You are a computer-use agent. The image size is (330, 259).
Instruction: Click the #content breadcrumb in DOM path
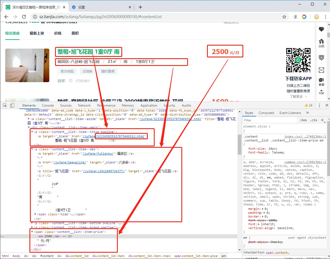tap(47, 256)
